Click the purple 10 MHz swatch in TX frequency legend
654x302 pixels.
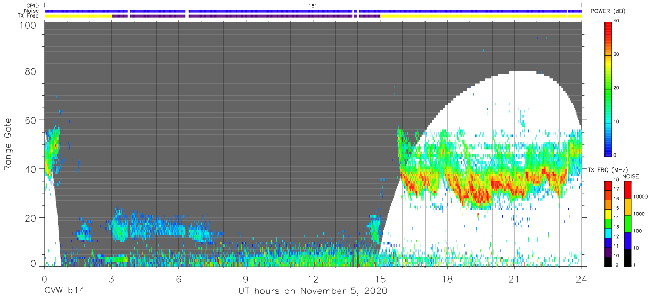tap(608, 252)
